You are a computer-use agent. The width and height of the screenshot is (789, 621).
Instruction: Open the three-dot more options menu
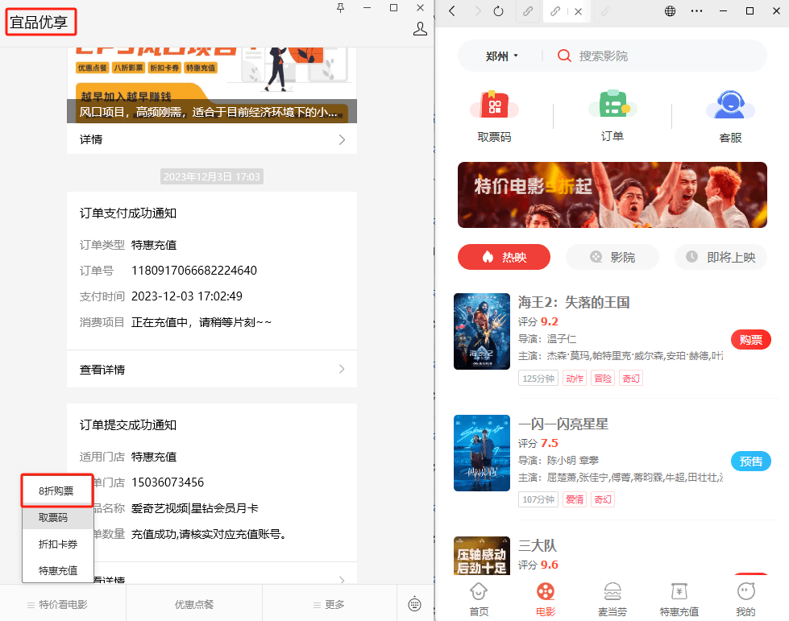point(696,11)
